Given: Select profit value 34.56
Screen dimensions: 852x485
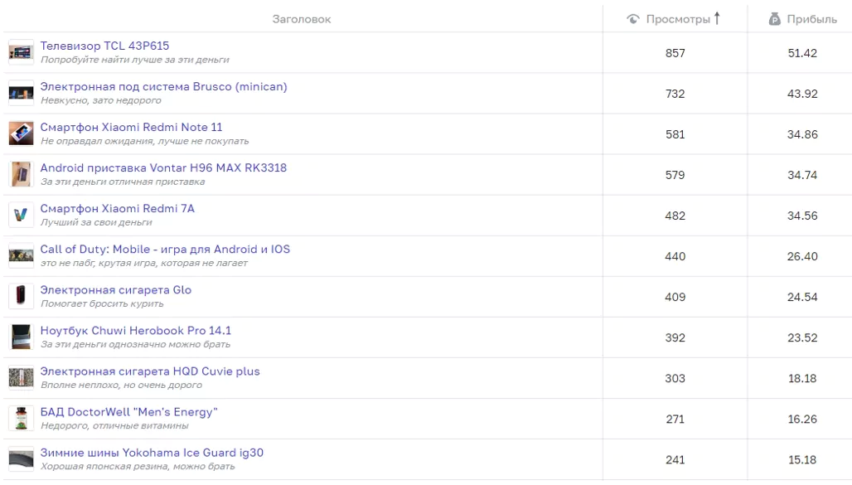Looking at the screenshot, I should [802, 216].
